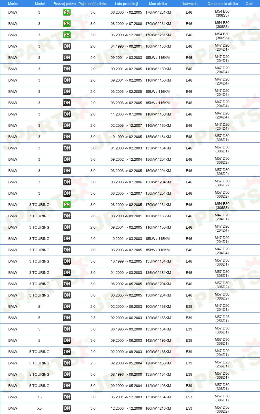Viewport: 260px width, 414px height.
Task: Click X5 model cell in the 135kW / 184KM row
Action: point(39,397)
